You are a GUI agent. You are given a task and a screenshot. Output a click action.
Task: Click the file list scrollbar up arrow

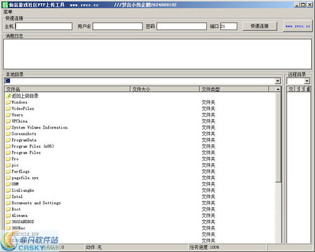coord(278,89)
